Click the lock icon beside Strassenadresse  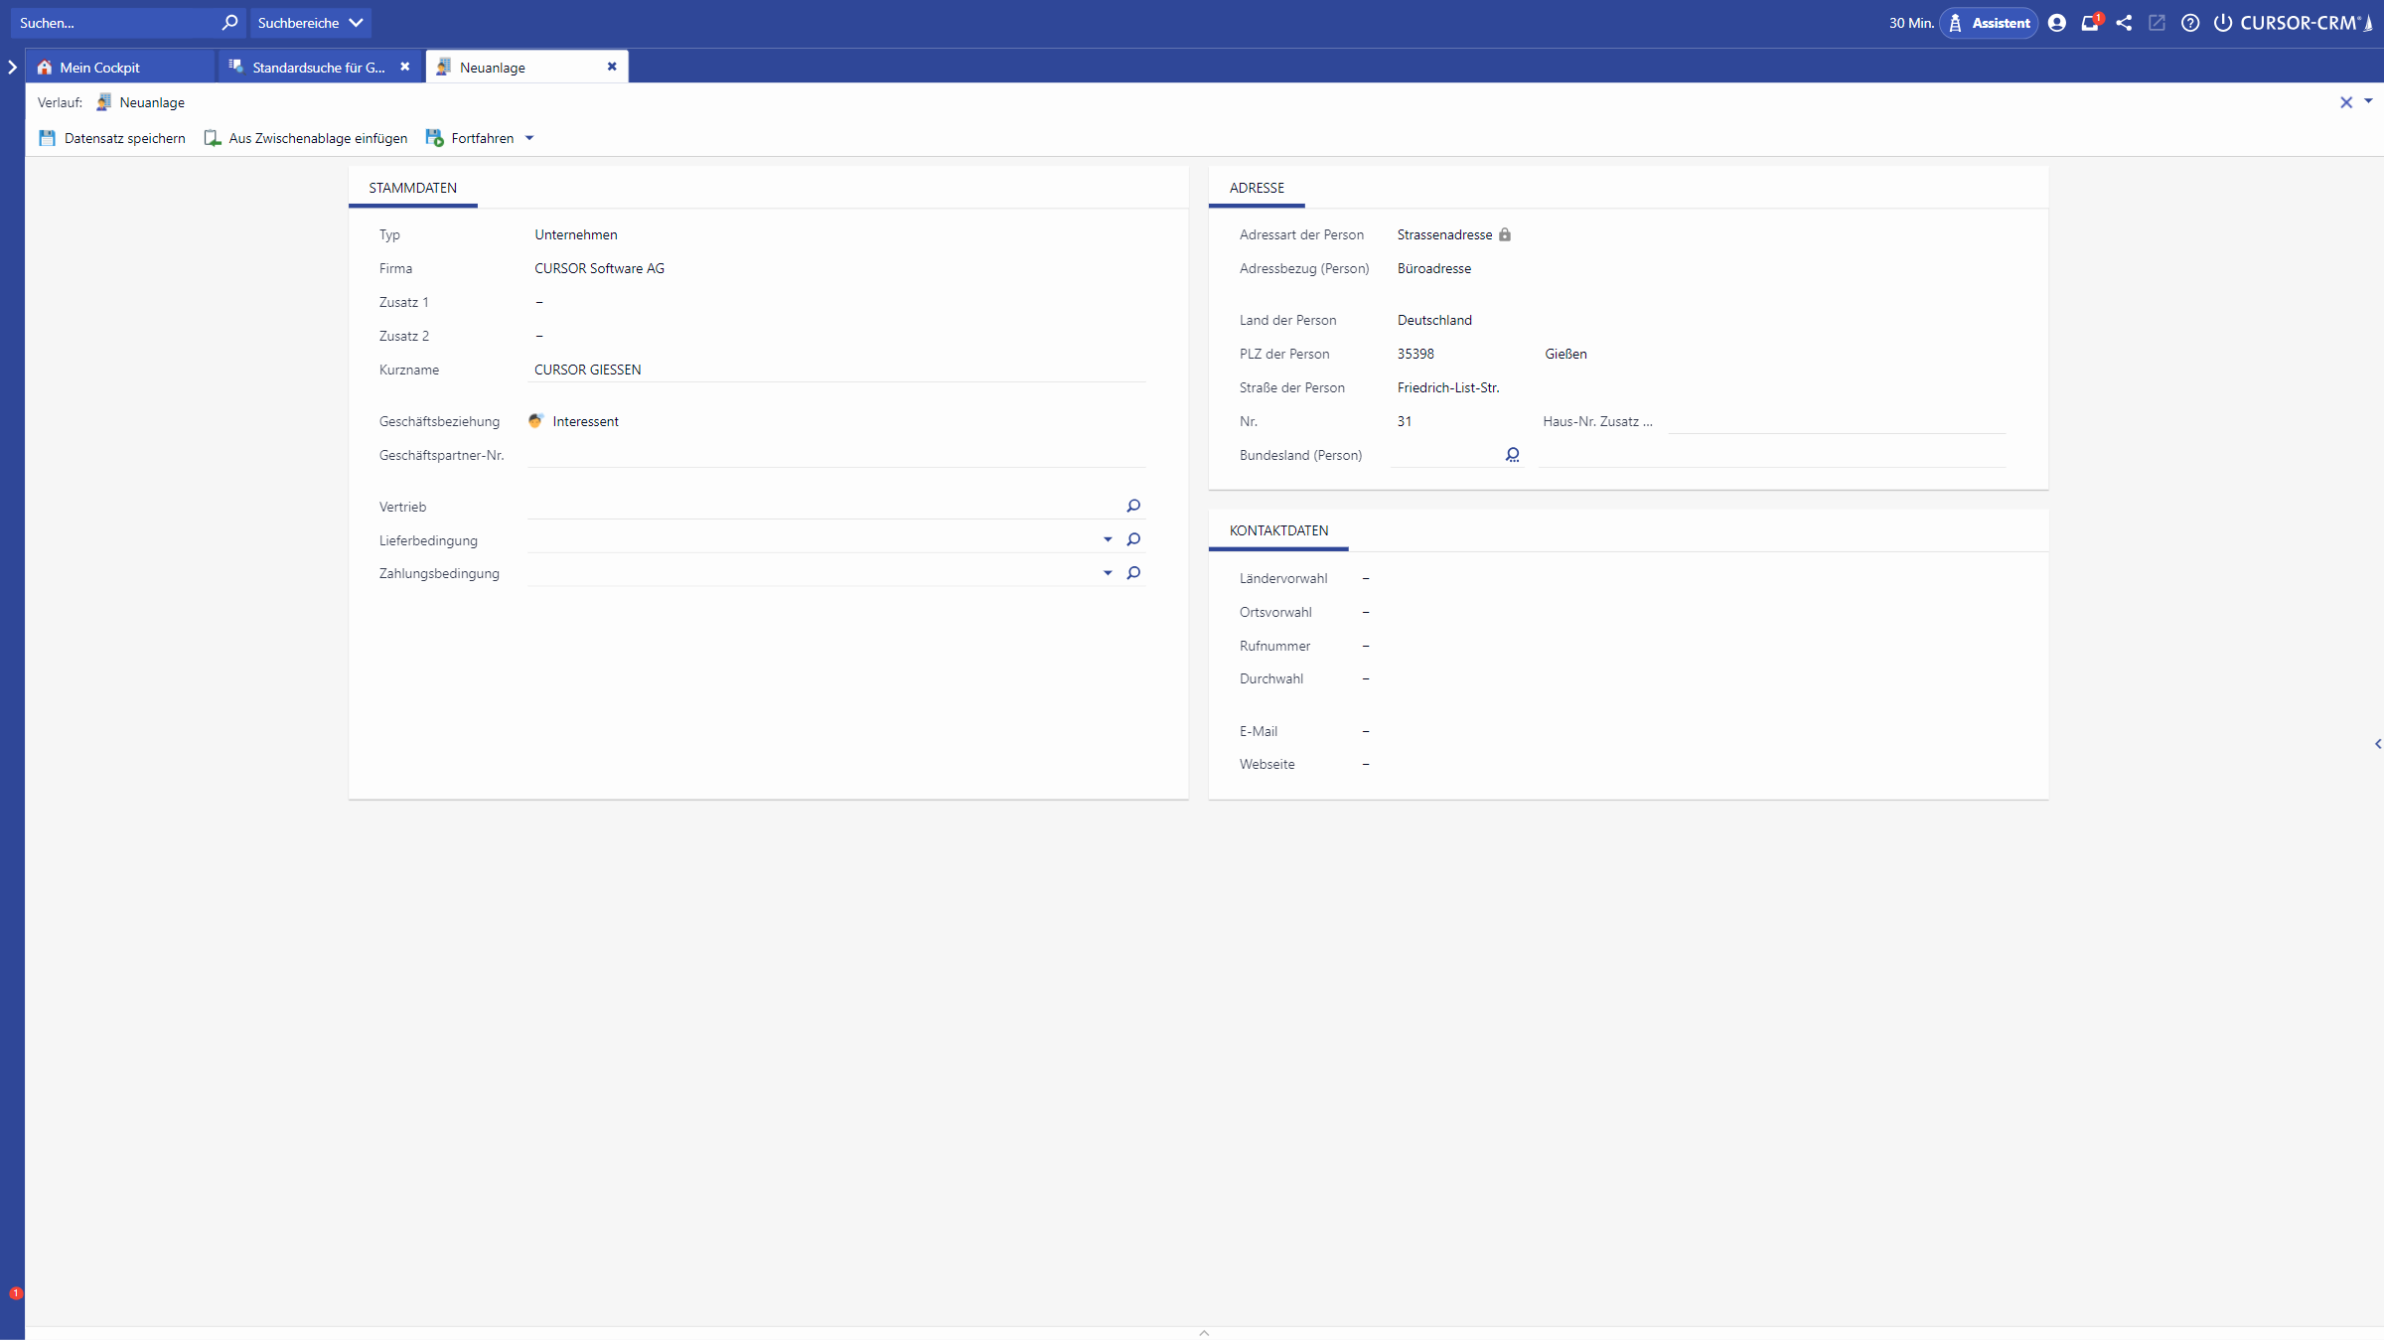(1505, 234)
